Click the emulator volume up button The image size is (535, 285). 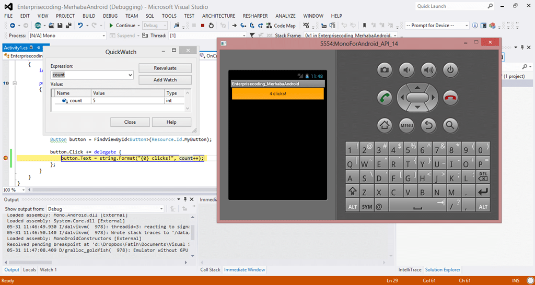[x=428, y=70]
